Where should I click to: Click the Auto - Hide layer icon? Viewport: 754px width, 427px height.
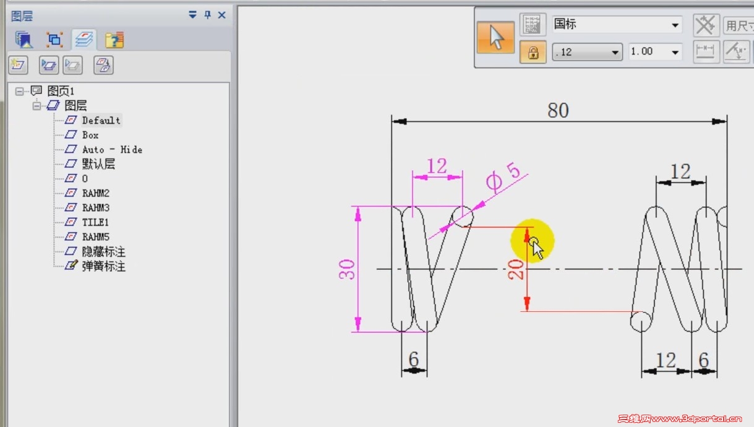point(72,150)
